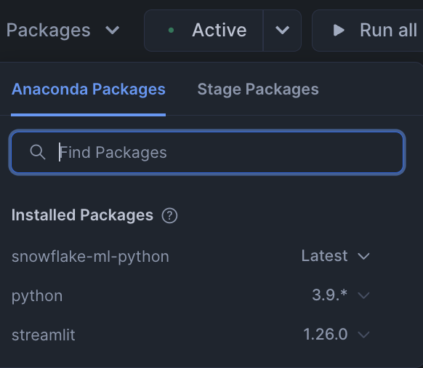The width and height of the screenshot is (423, 368).
Task: Switch to the Stage Packages tab
Action: pyautogui.click(x=258, y=89)
